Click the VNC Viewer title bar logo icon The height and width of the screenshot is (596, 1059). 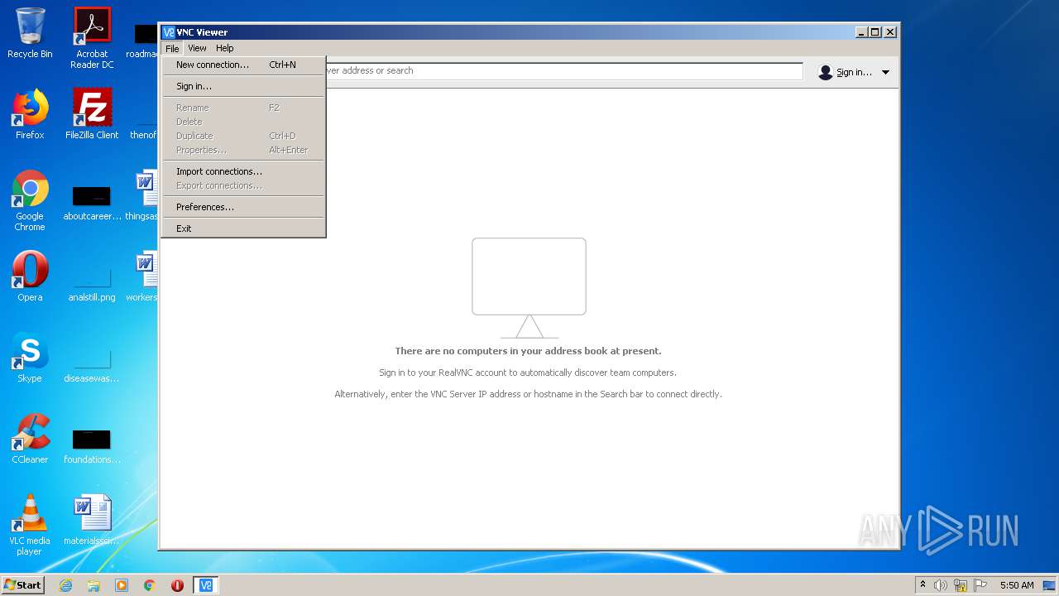[169, 32]
